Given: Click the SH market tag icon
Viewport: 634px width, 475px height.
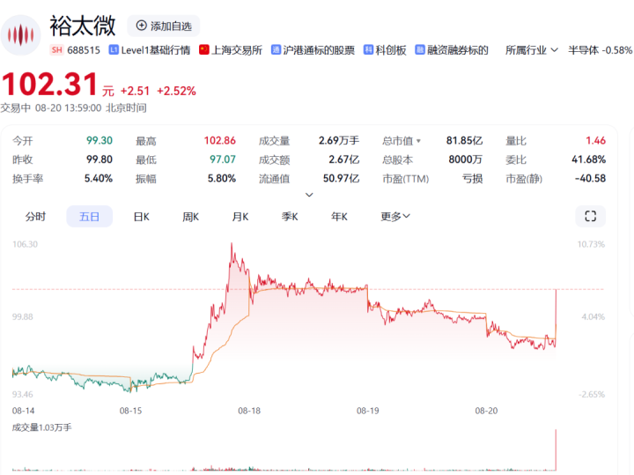Looking at the screenshot, I should 57,49.
